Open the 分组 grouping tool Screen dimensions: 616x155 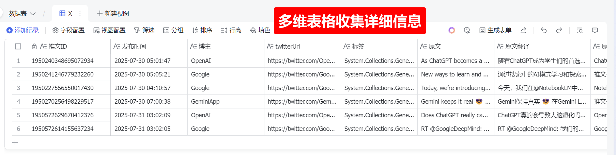[173, 30]
